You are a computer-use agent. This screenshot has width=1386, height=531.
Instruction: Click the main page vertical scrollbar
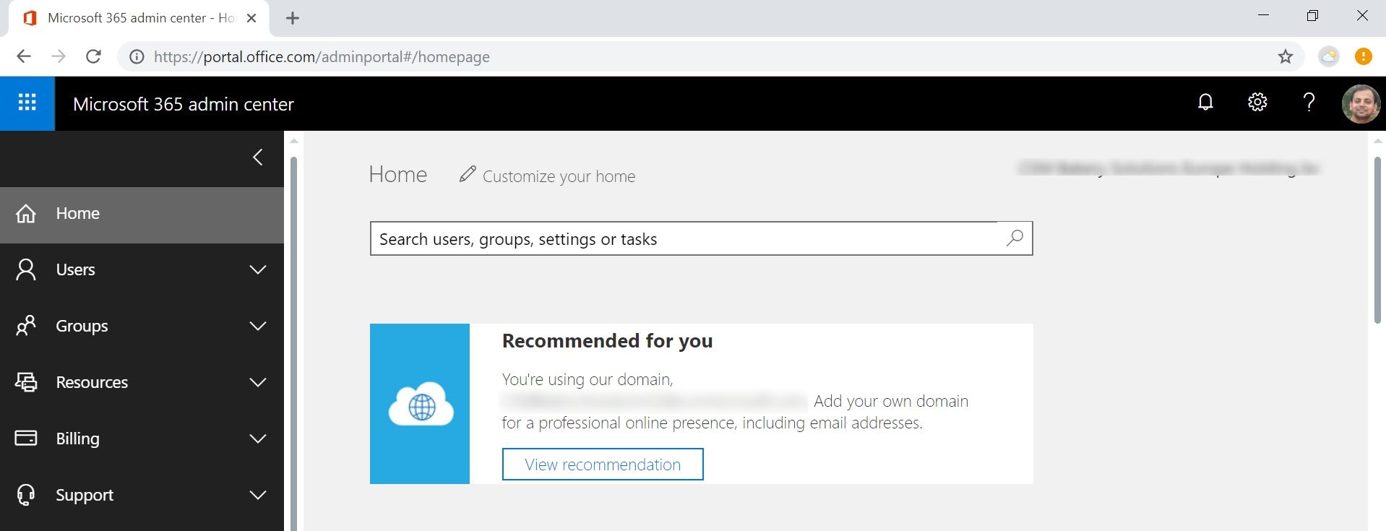pos(1377,240)
